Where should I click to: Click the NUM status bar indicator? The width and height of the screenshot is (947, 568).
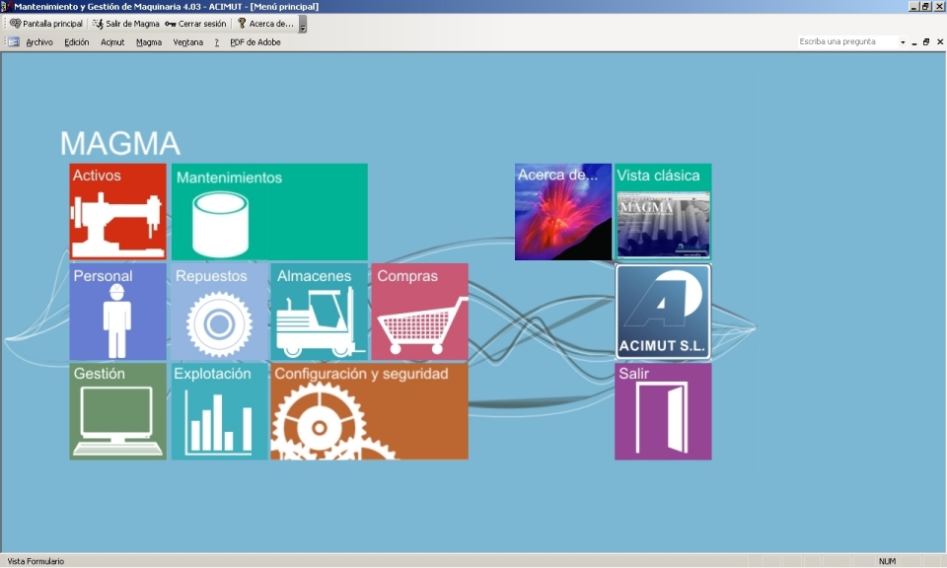tap(887, 561)
